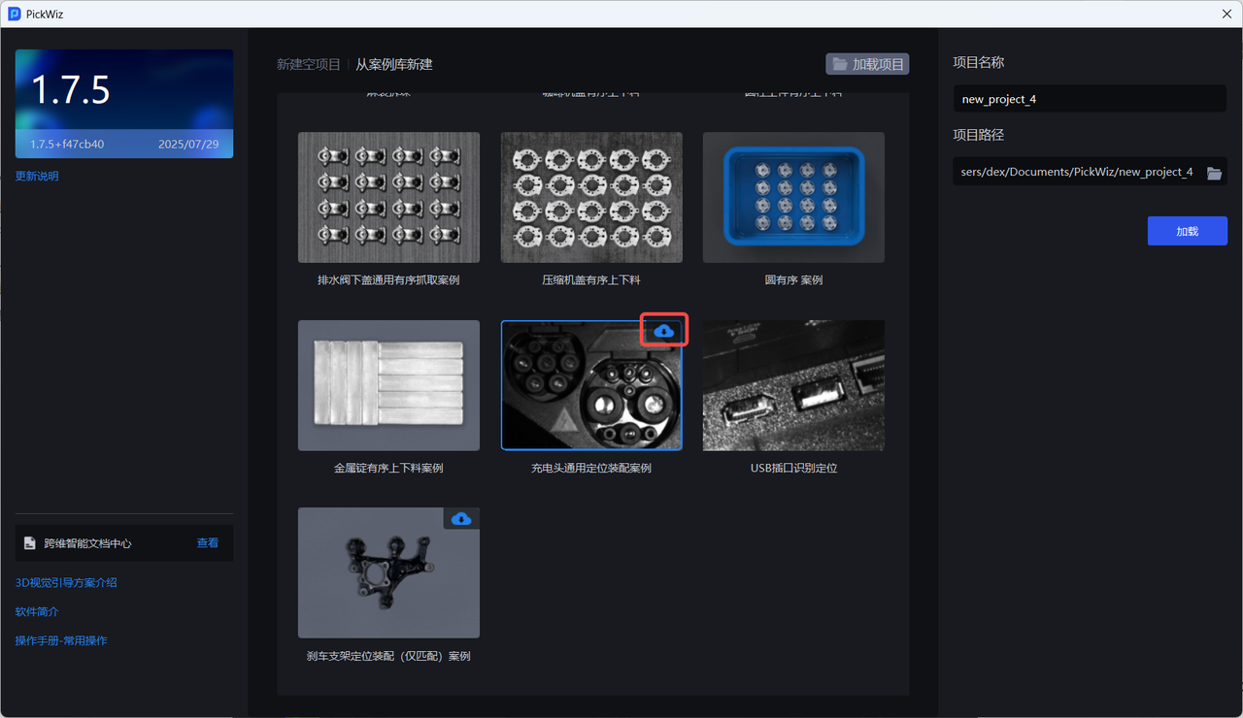Select the 从案例库新建 tab
This screenshot has width=1243, height=718.
[x=394, y=65]
